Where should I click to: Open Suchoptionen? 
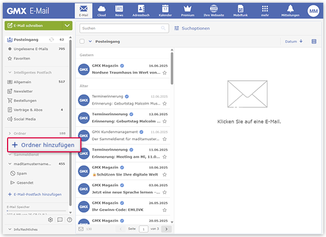pyautogui.click(x=192, y=28)
